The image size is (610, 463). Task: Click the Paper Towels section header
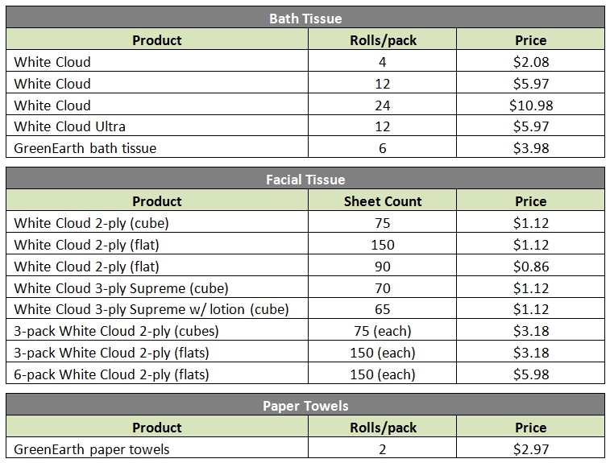pyautogui.click(x=305, y=406)
